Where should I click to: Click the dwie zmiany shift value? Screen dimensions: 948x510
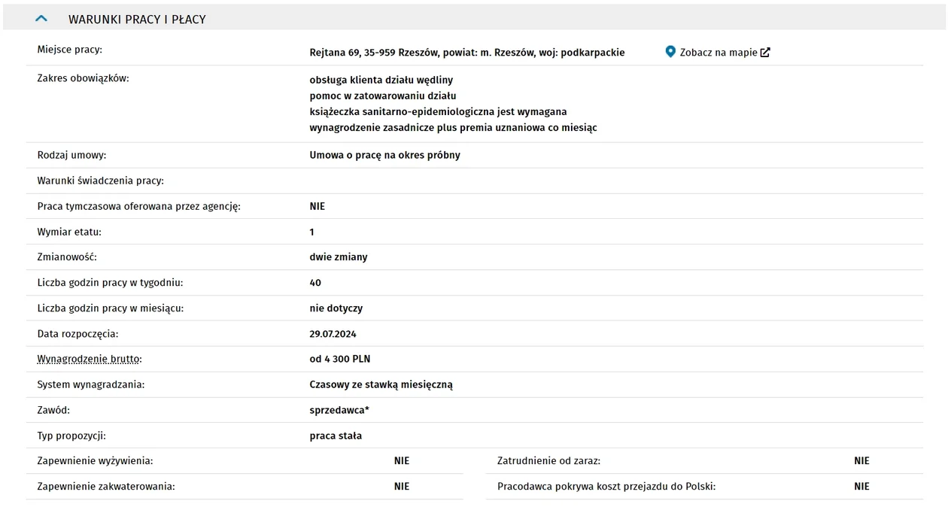click(x=339, y=257)
